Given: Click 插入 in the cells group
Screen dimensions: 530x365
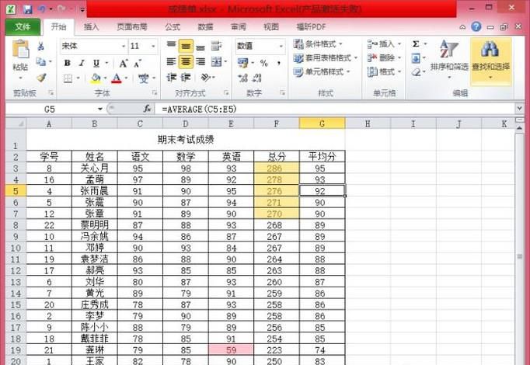Looking at the screenshot, I should [385, 44].
